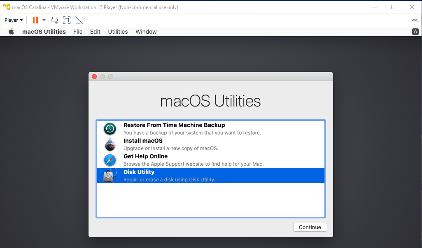Select the Disk Utility row title
The image size is (422, 248).
pos(139,172)
